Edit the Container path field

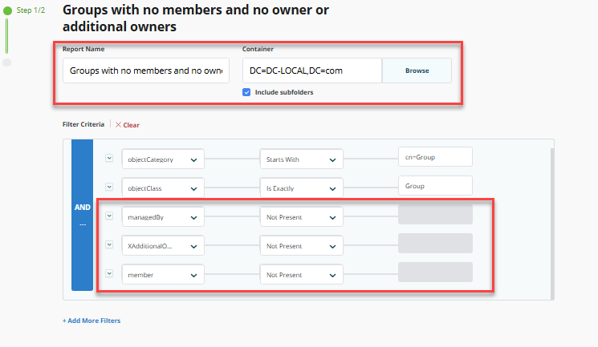312,71
